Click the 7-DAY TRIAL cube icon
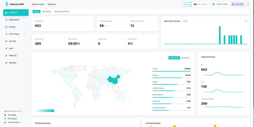 213,4
